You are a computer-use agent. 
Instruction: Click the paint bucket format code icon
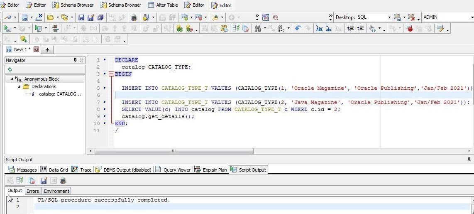point(372,28)
